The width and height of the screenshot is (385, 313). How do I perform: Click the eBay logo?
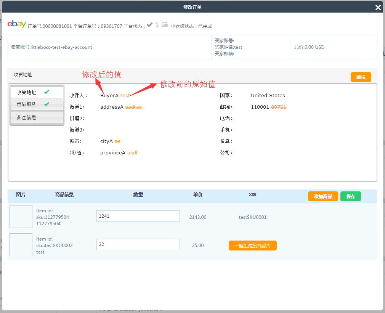[17, 24]
